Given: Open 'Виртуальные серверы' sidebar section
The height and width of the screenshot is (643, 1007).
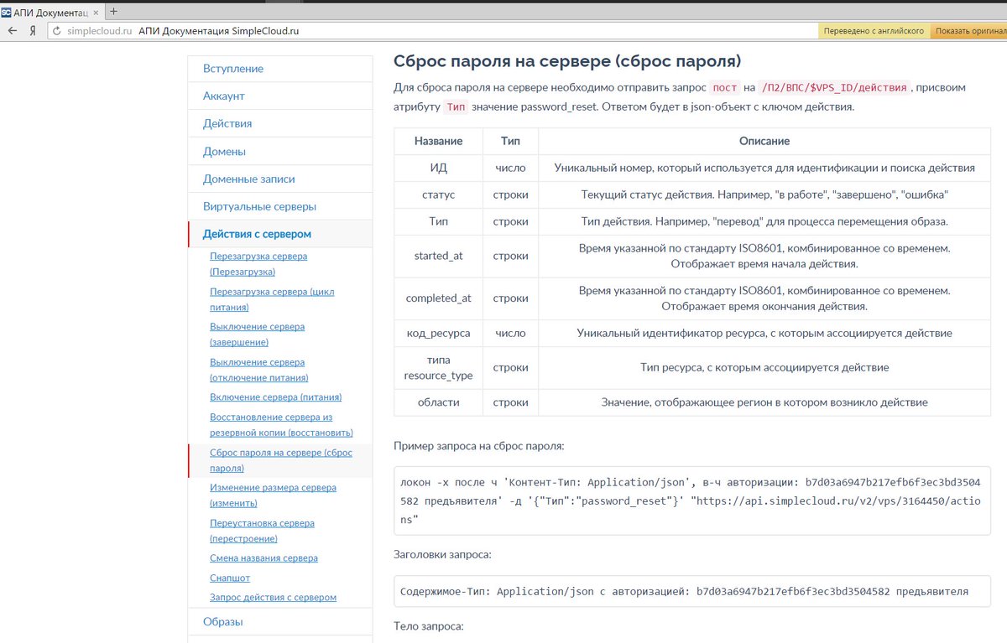Looking at the screenshot, I should [x=280, y=207].
